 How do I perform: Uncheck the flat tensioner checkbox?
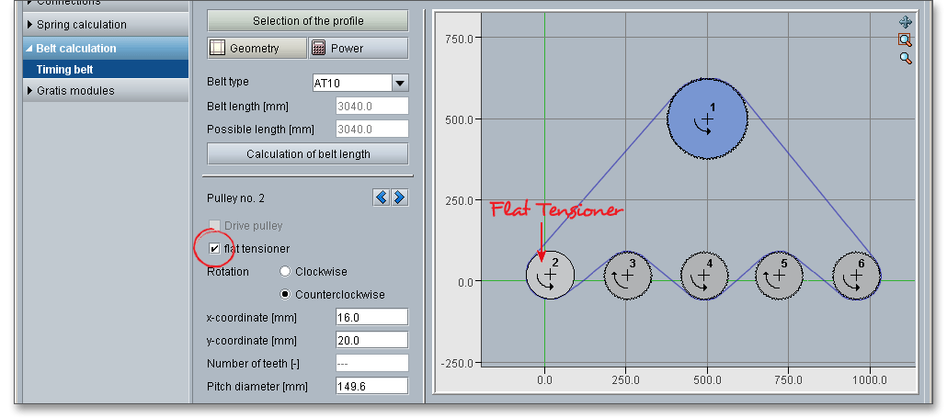point(214,249)
